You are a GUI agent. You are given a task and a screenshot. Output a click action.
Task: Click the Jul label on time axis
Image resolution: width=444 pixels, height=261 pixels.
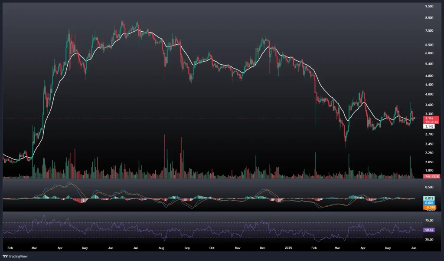pyautogui.click(x=136, y=247)
